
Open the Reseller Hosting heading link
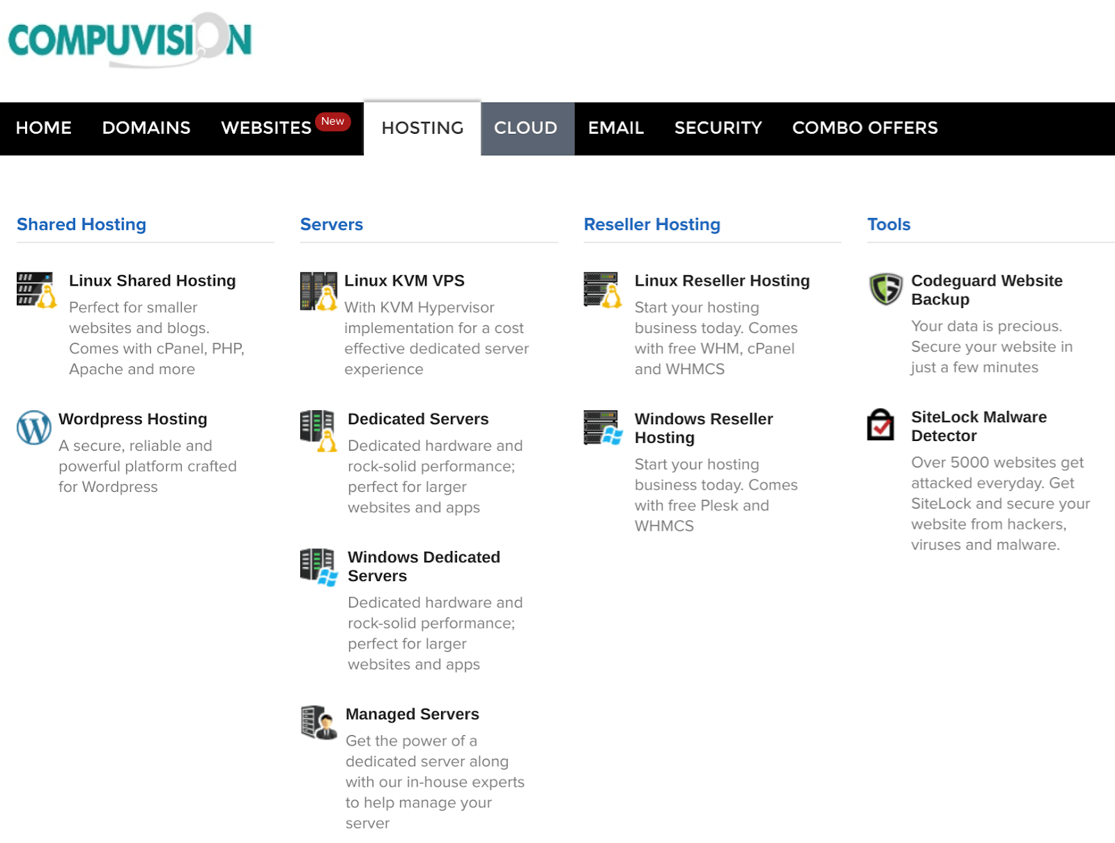point(652,224)
